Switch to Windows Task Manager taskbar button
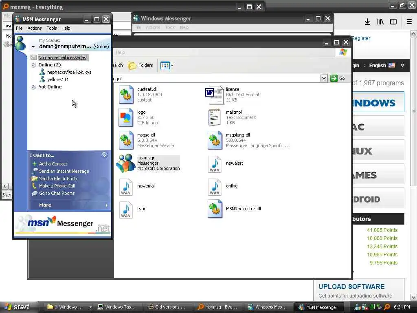The image size is (417, 313). 117,307
